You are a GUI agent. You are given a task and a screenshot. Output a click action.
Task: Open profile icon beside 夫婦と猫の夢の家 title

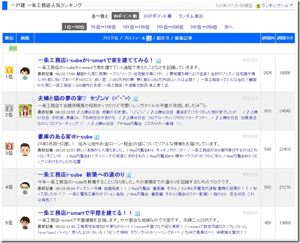(135, 99)
